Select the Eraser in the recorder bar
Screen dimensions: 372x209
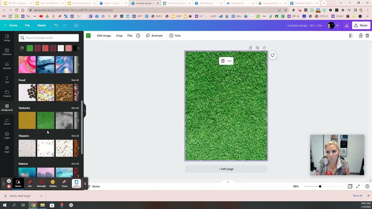65,183
